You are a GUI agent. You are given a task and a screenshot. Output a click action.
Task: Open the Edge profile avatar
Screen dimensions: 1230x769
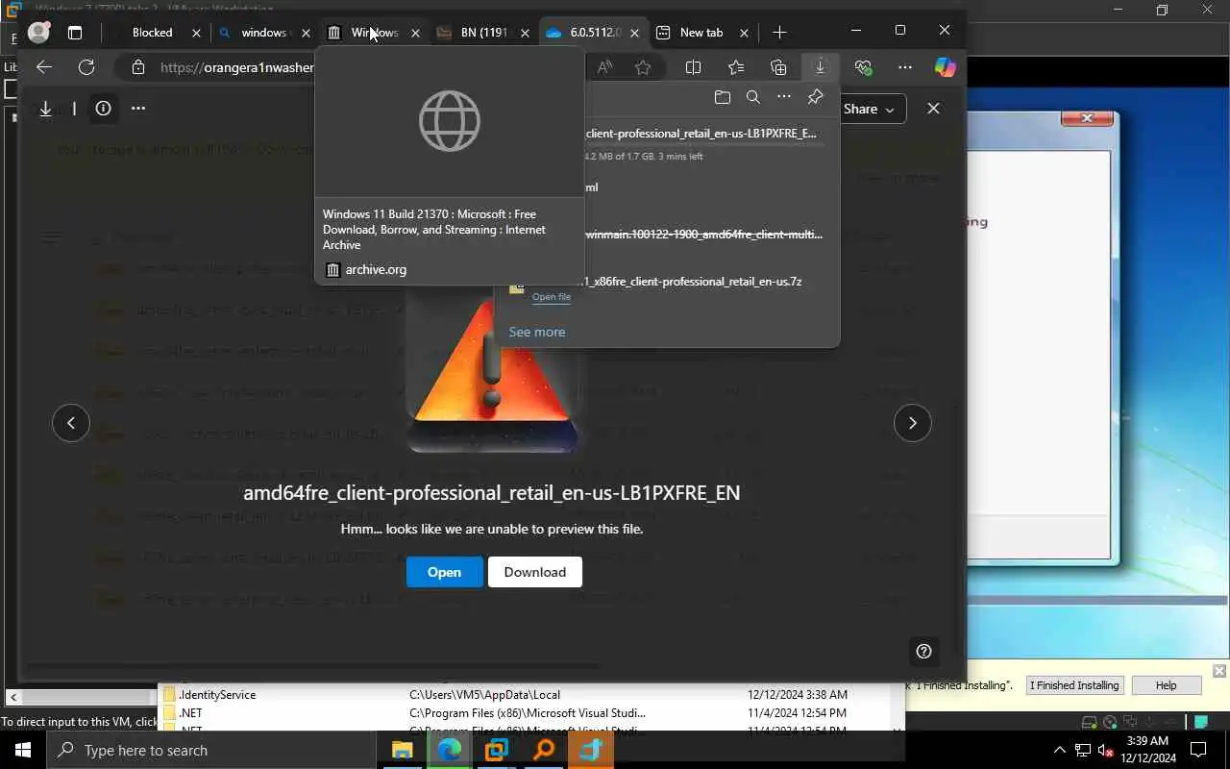pos(38,32)
